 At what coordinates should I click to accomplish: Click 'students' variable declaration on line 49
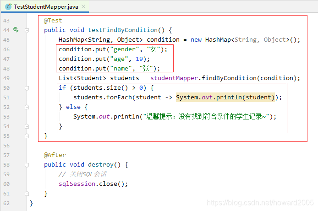(x=125, y=78)
